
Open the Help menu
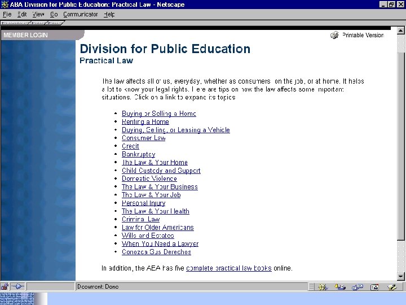[109, 14]
